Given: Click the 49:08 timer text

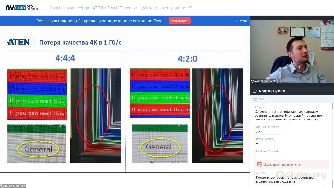Looking at the screenshot, I should point(243,21).
